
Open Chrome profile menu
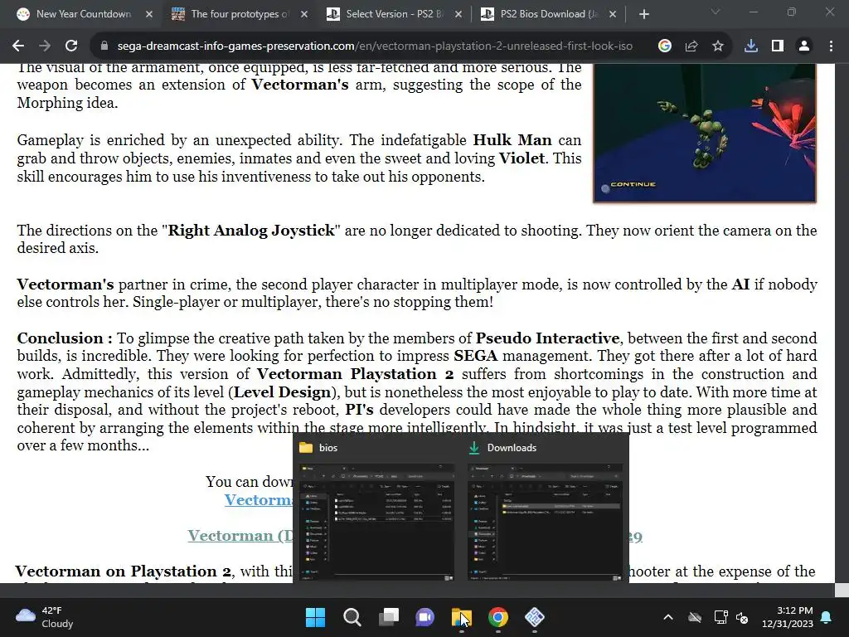pos(804,46)
